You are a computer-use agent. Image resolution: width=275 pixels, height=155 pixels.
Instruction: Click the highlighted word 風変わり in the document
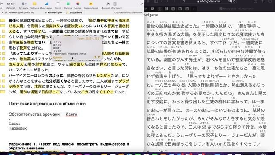pos(52,26)
